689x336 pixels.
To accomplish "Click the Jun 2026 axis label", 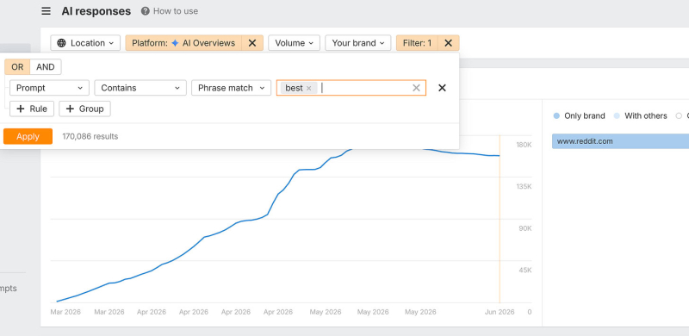I will tap(500, 312).
